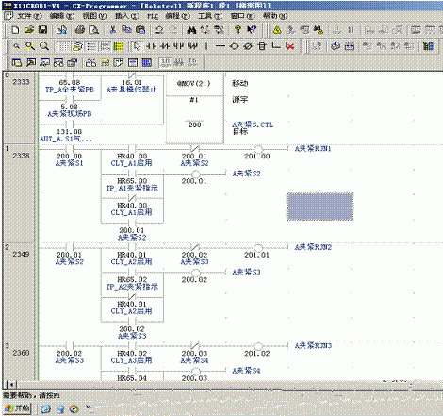
Task: Select coil 201.00 in rung 1
Action: click(x=257, y=153)
